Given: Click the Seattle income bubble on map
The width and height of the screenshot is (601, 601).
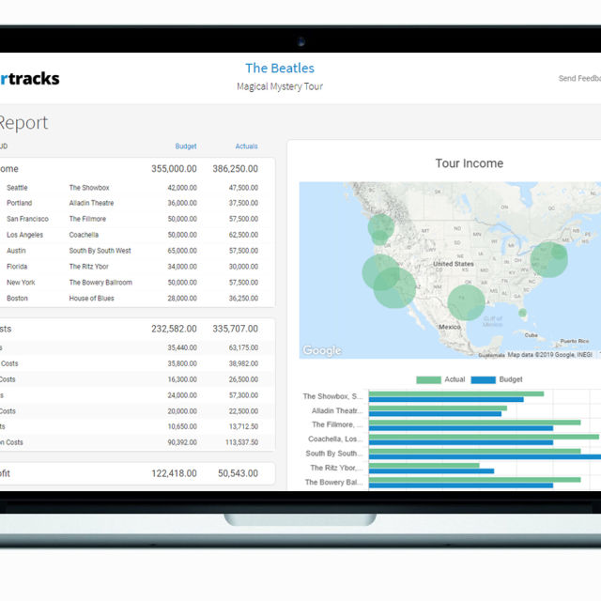Looking at the screenshot, I should click(x=380, y=226).
